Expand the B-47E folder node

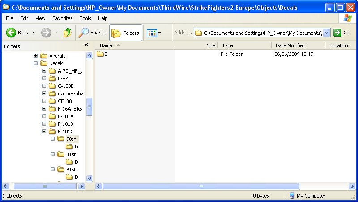44,78
